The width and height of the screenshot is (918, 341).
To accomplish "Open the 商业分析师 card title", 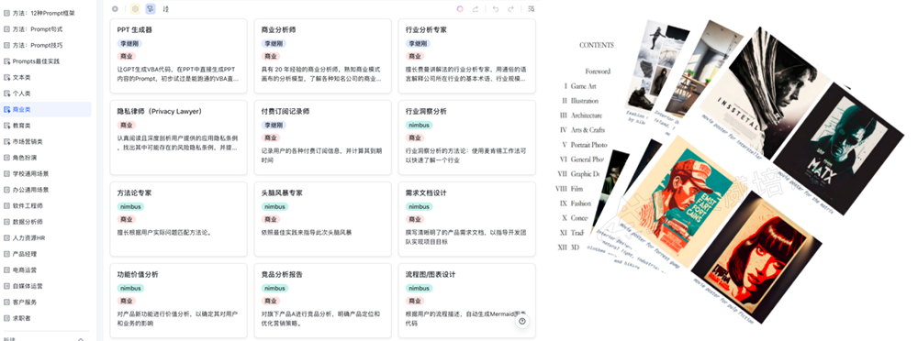I will tap(279, 30).
